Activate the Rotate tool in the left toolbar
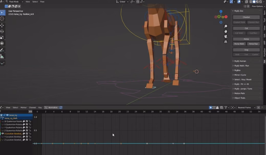266x155 pixels. pos(2,31)
